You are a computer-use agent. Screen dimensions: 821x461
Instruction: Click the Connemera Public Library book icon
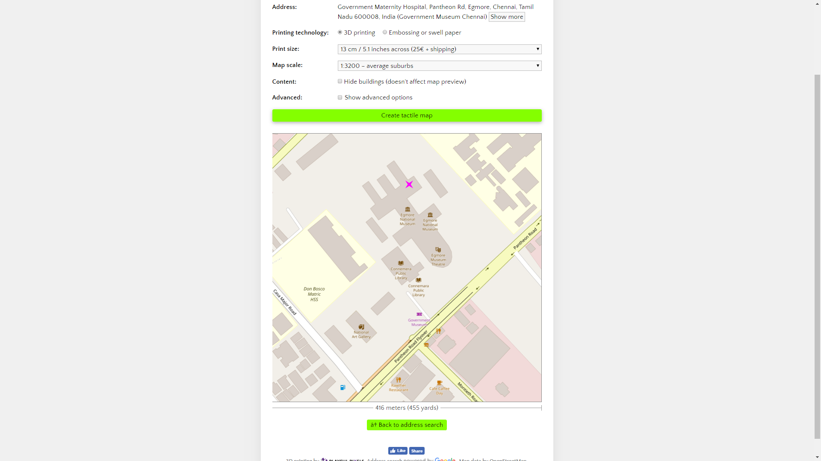click(401, 263)
